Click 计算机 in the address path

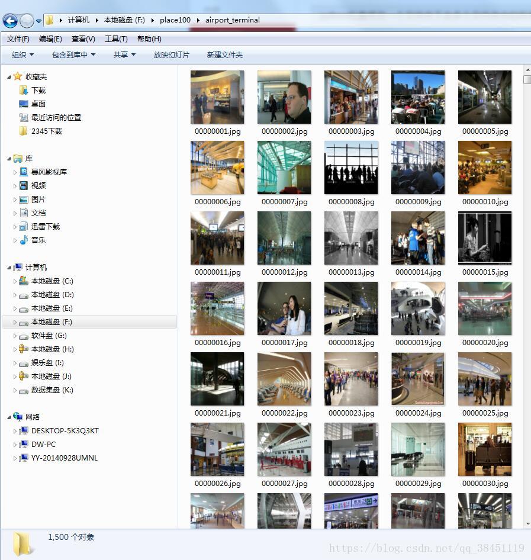point(79,20)
